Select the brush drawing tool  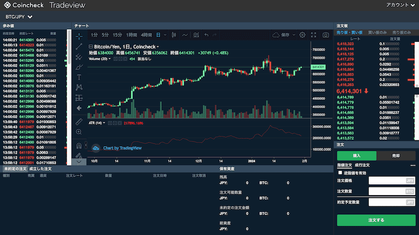coord(79,67)
